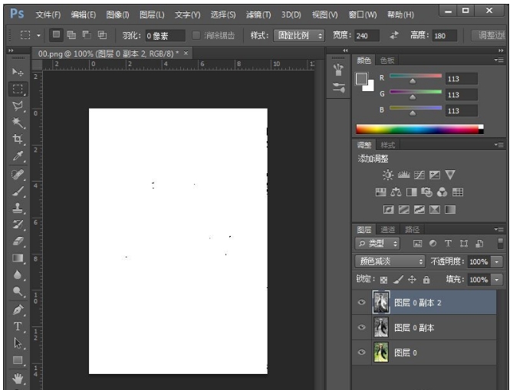Click the 羽化 feather input field
The height and width of the screenshot is (390, 513).
166,35
